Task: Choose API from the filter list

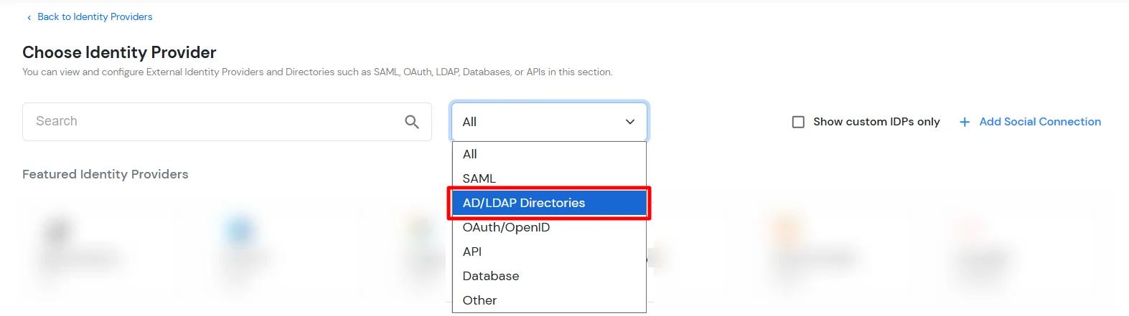Action: (x=472, y=252)
